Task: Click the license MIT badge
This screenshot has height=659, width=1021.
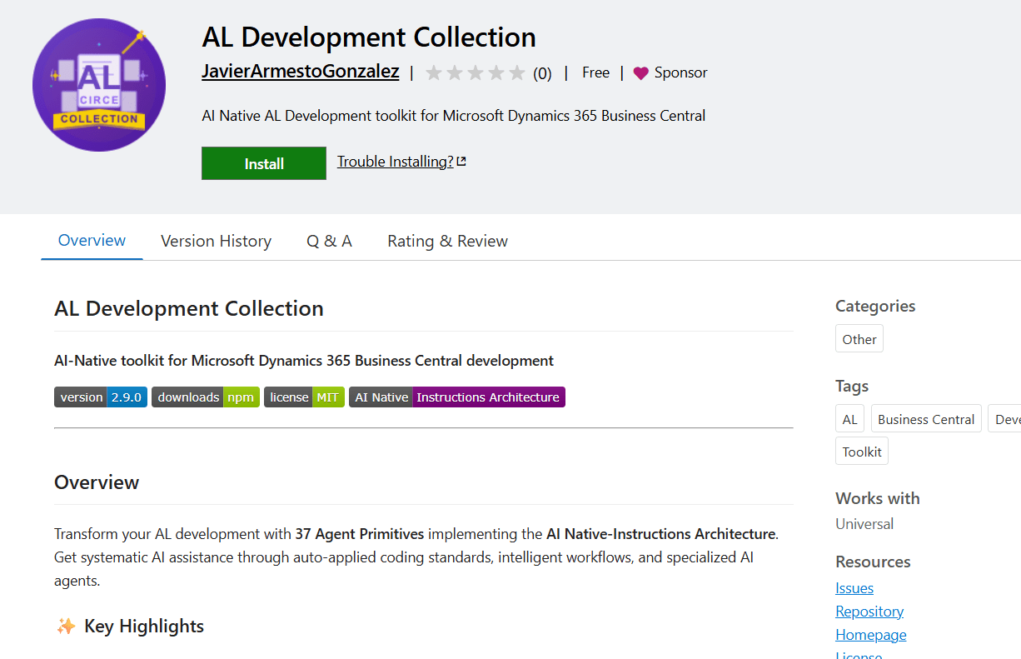Action: 304,397
